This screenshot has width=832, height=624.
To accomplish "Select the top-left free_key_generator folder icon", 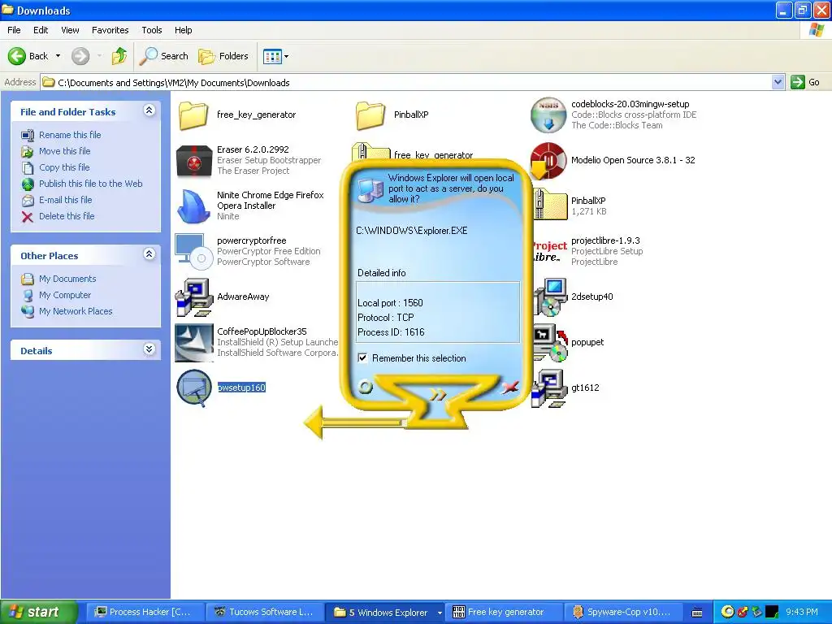I will [x=193, y=115].
